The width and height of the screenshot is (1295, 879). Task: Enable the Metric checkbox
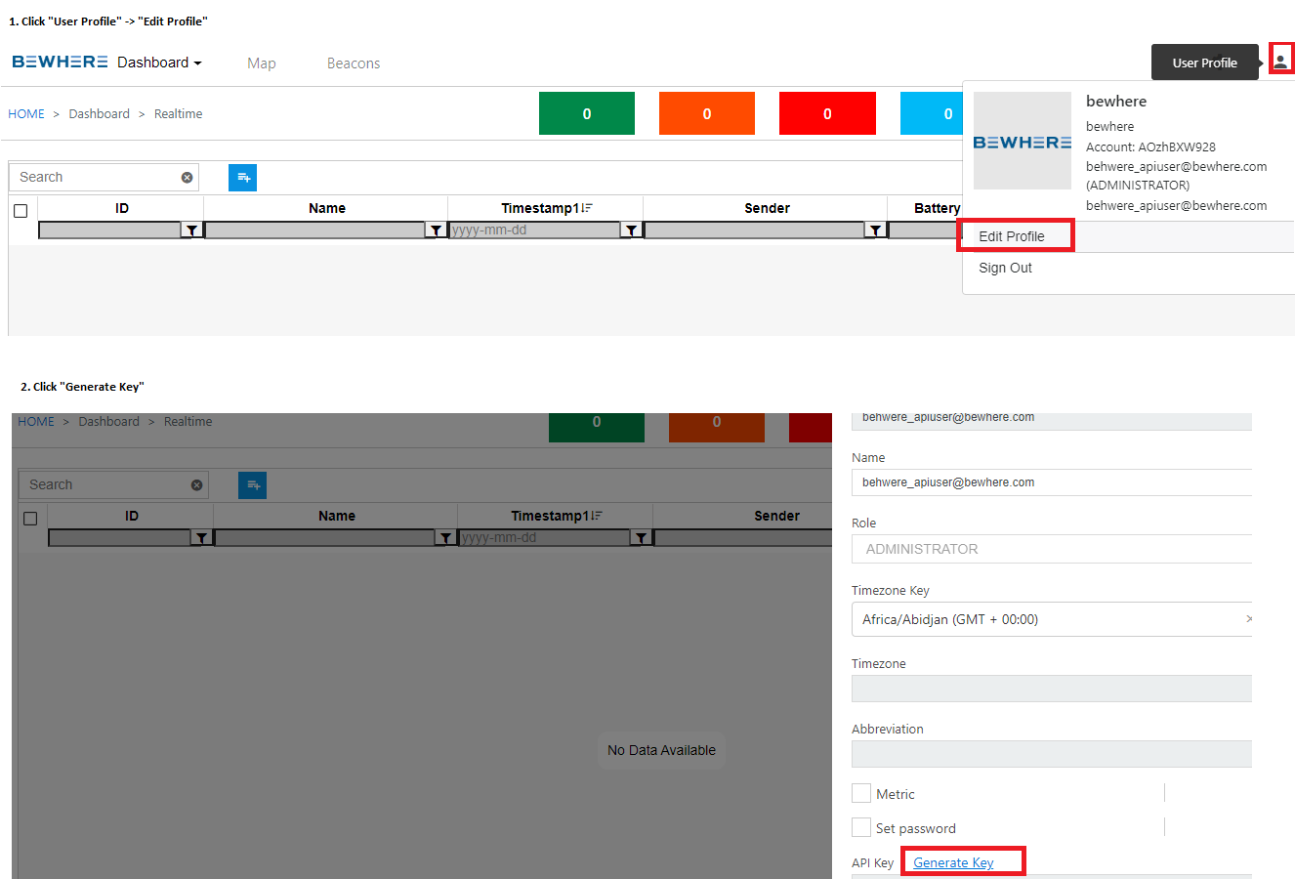[860, 793]
